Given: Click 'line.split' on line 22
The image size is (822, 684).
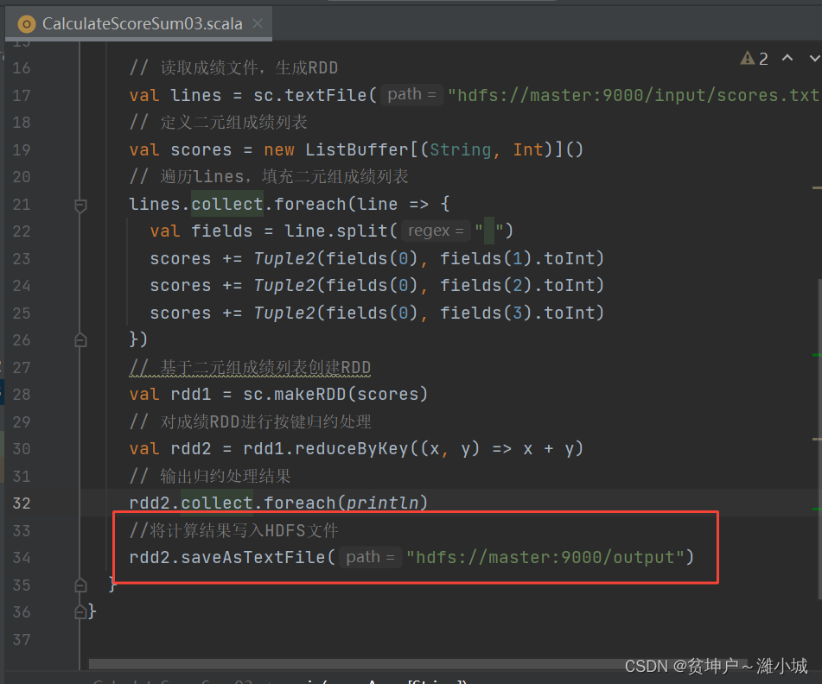Looking at the screenshot, I should pos(335,231).
